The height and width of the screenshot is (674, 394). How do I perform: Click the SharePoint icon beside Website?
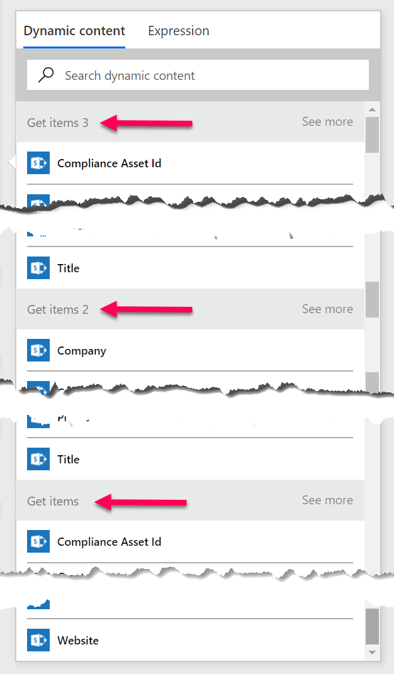pyautogui.click(x=38, y=641)
